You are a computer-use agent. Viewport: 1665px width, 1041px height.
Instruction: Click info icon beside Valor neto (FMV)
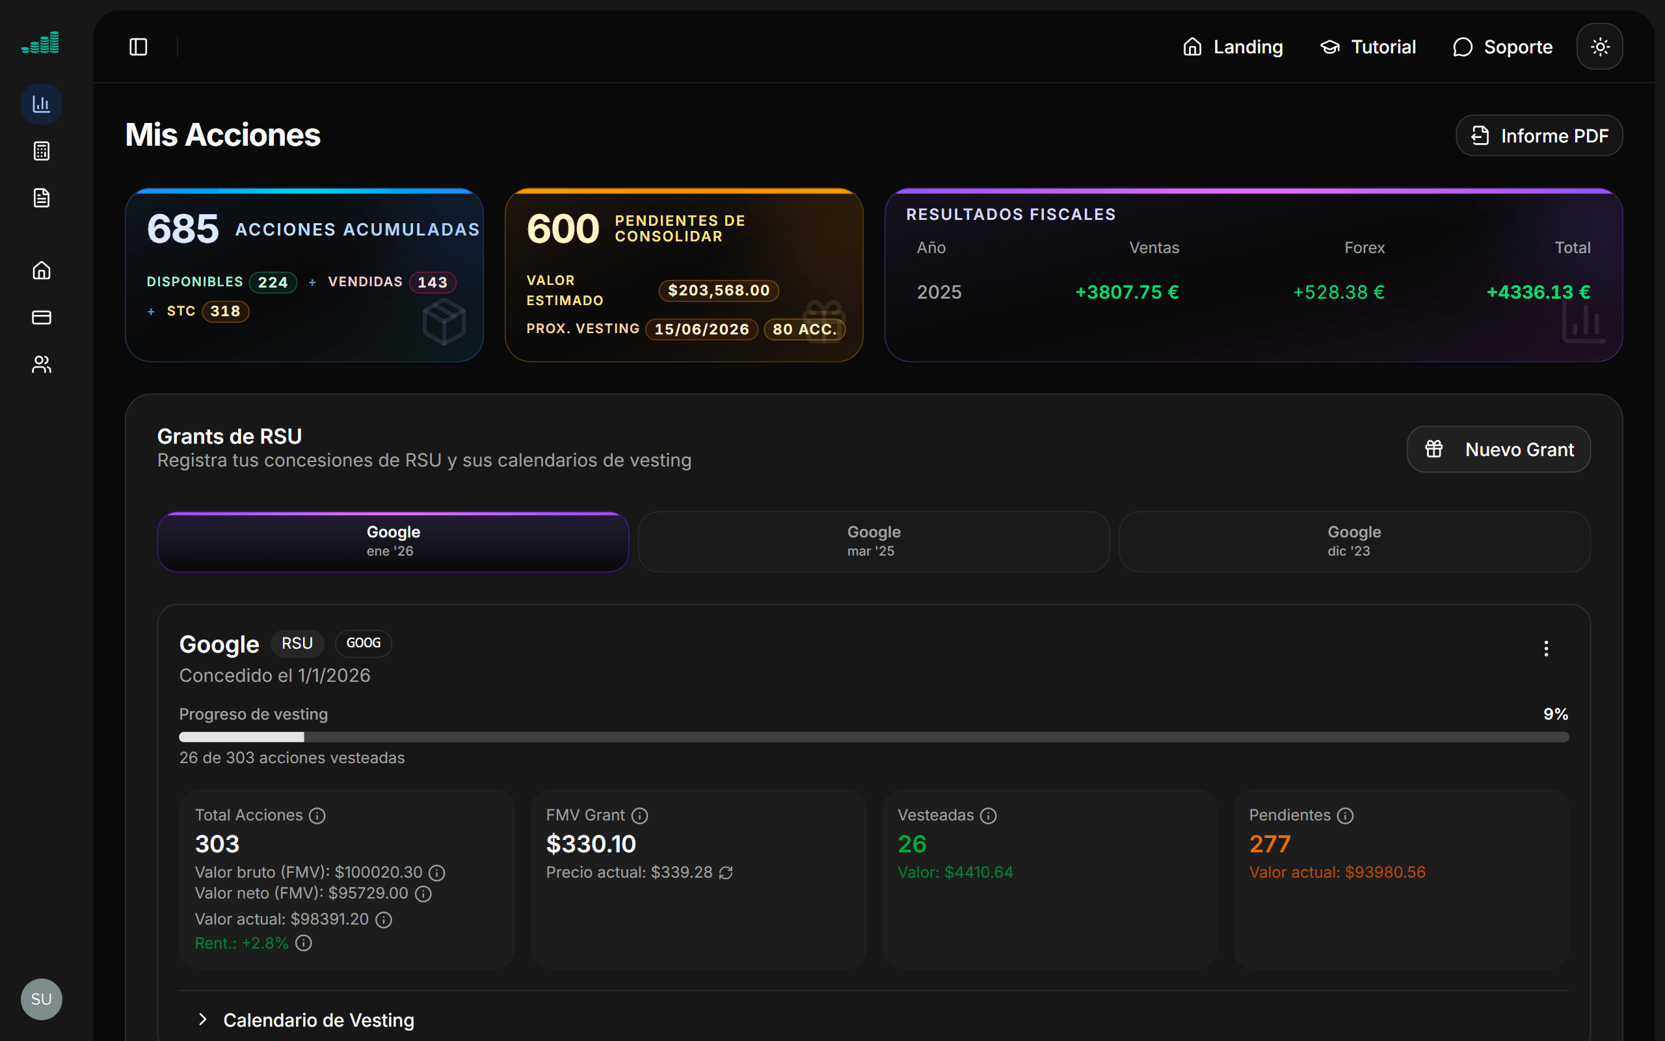tap(423, 894)
